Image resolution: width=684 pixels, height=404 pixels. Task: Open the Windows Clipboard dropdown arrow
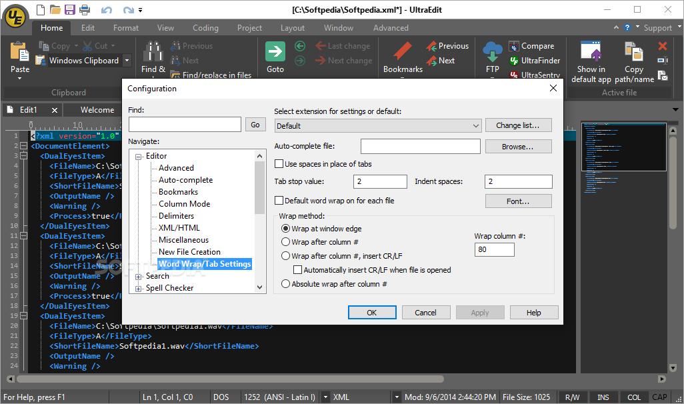127,61
